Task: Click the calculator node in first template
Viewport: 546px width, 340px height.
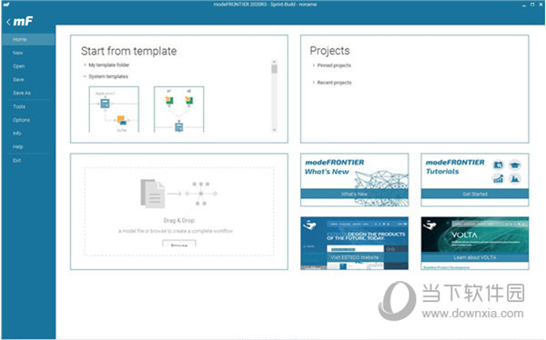Action: point(105,104)
